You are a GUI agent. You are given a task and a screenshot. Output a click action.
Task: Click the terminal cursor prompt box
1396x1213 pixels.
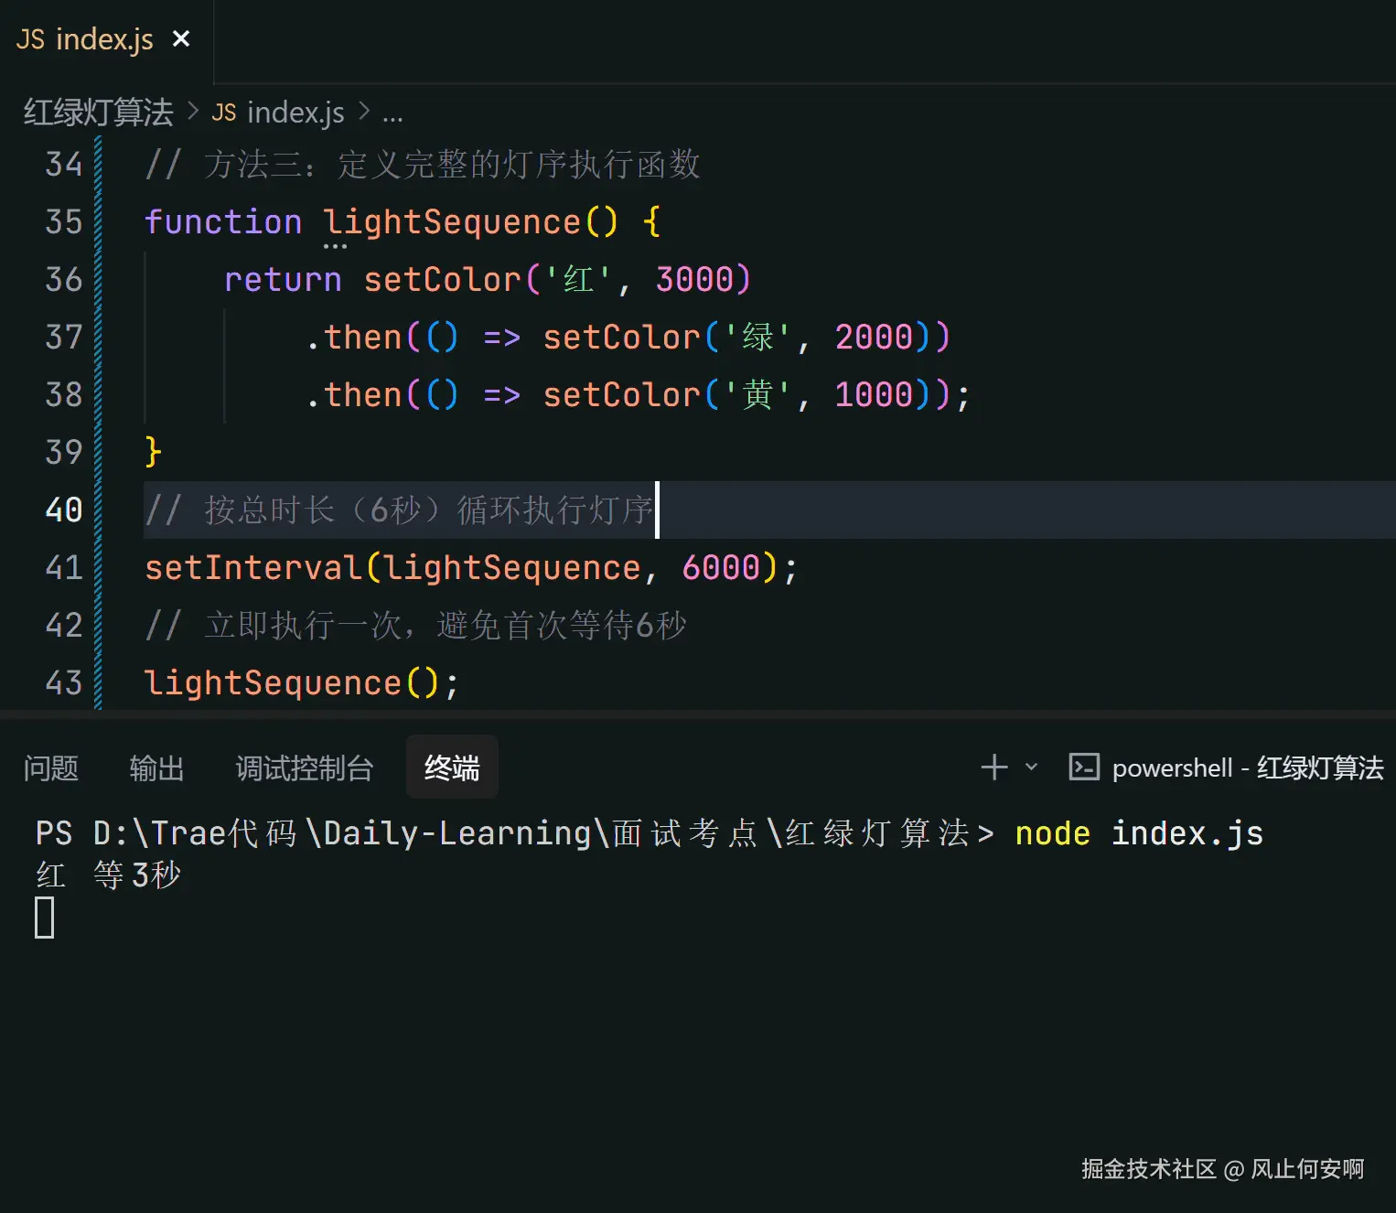(45, 918)
